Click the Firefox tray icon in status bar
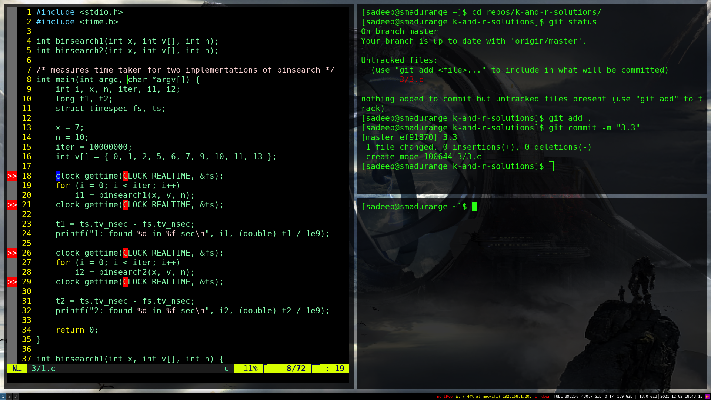Screen dimensions: 711x400 [x=707, y=396]
